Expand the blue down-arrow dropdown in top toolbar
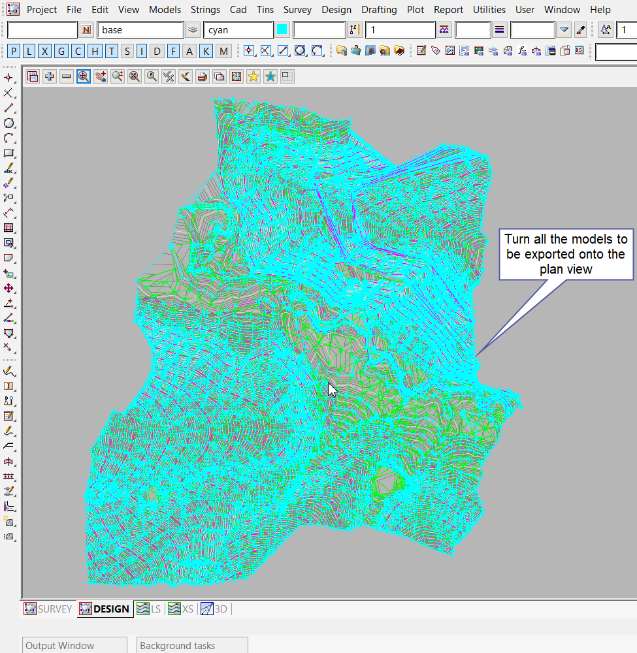Image resolution: width=637 pixels, height=653 pixels. (x=564, y=30)
